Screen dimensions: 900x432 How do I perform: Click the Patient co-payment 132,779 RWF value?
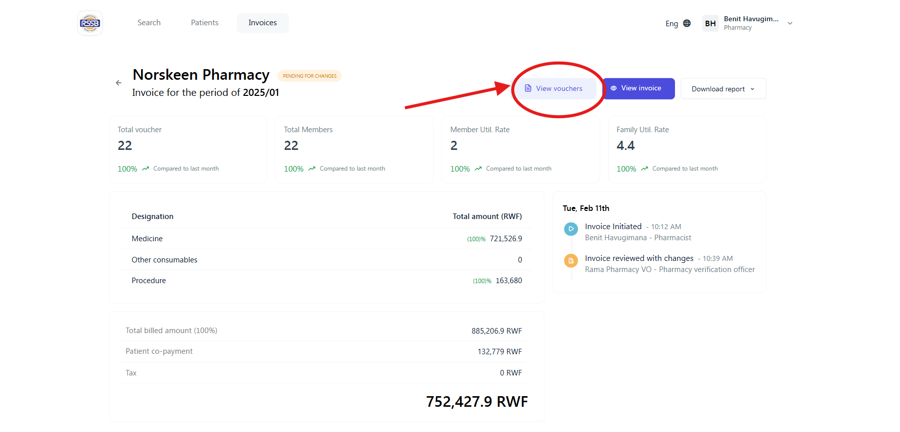(500, 352)
